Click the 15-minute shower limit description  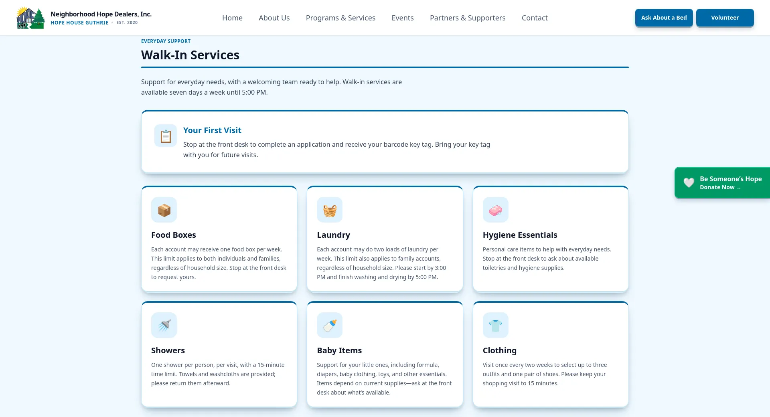tap(218, 374)
